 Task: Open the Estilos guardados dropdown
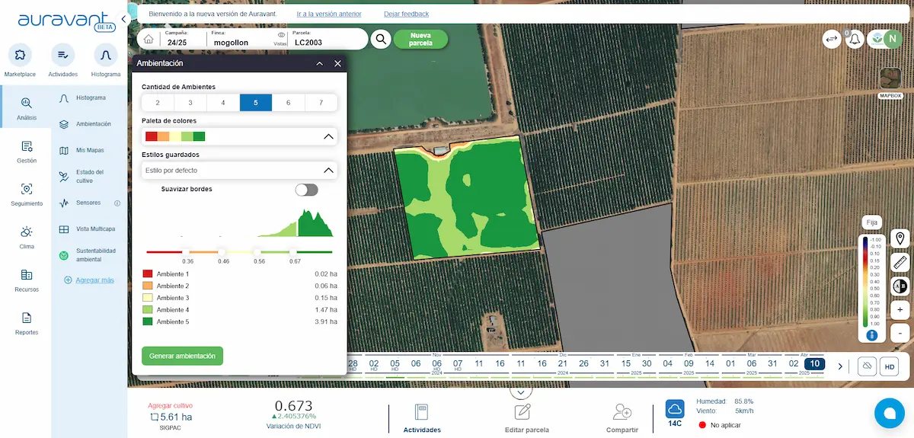(x=329, y=171)
